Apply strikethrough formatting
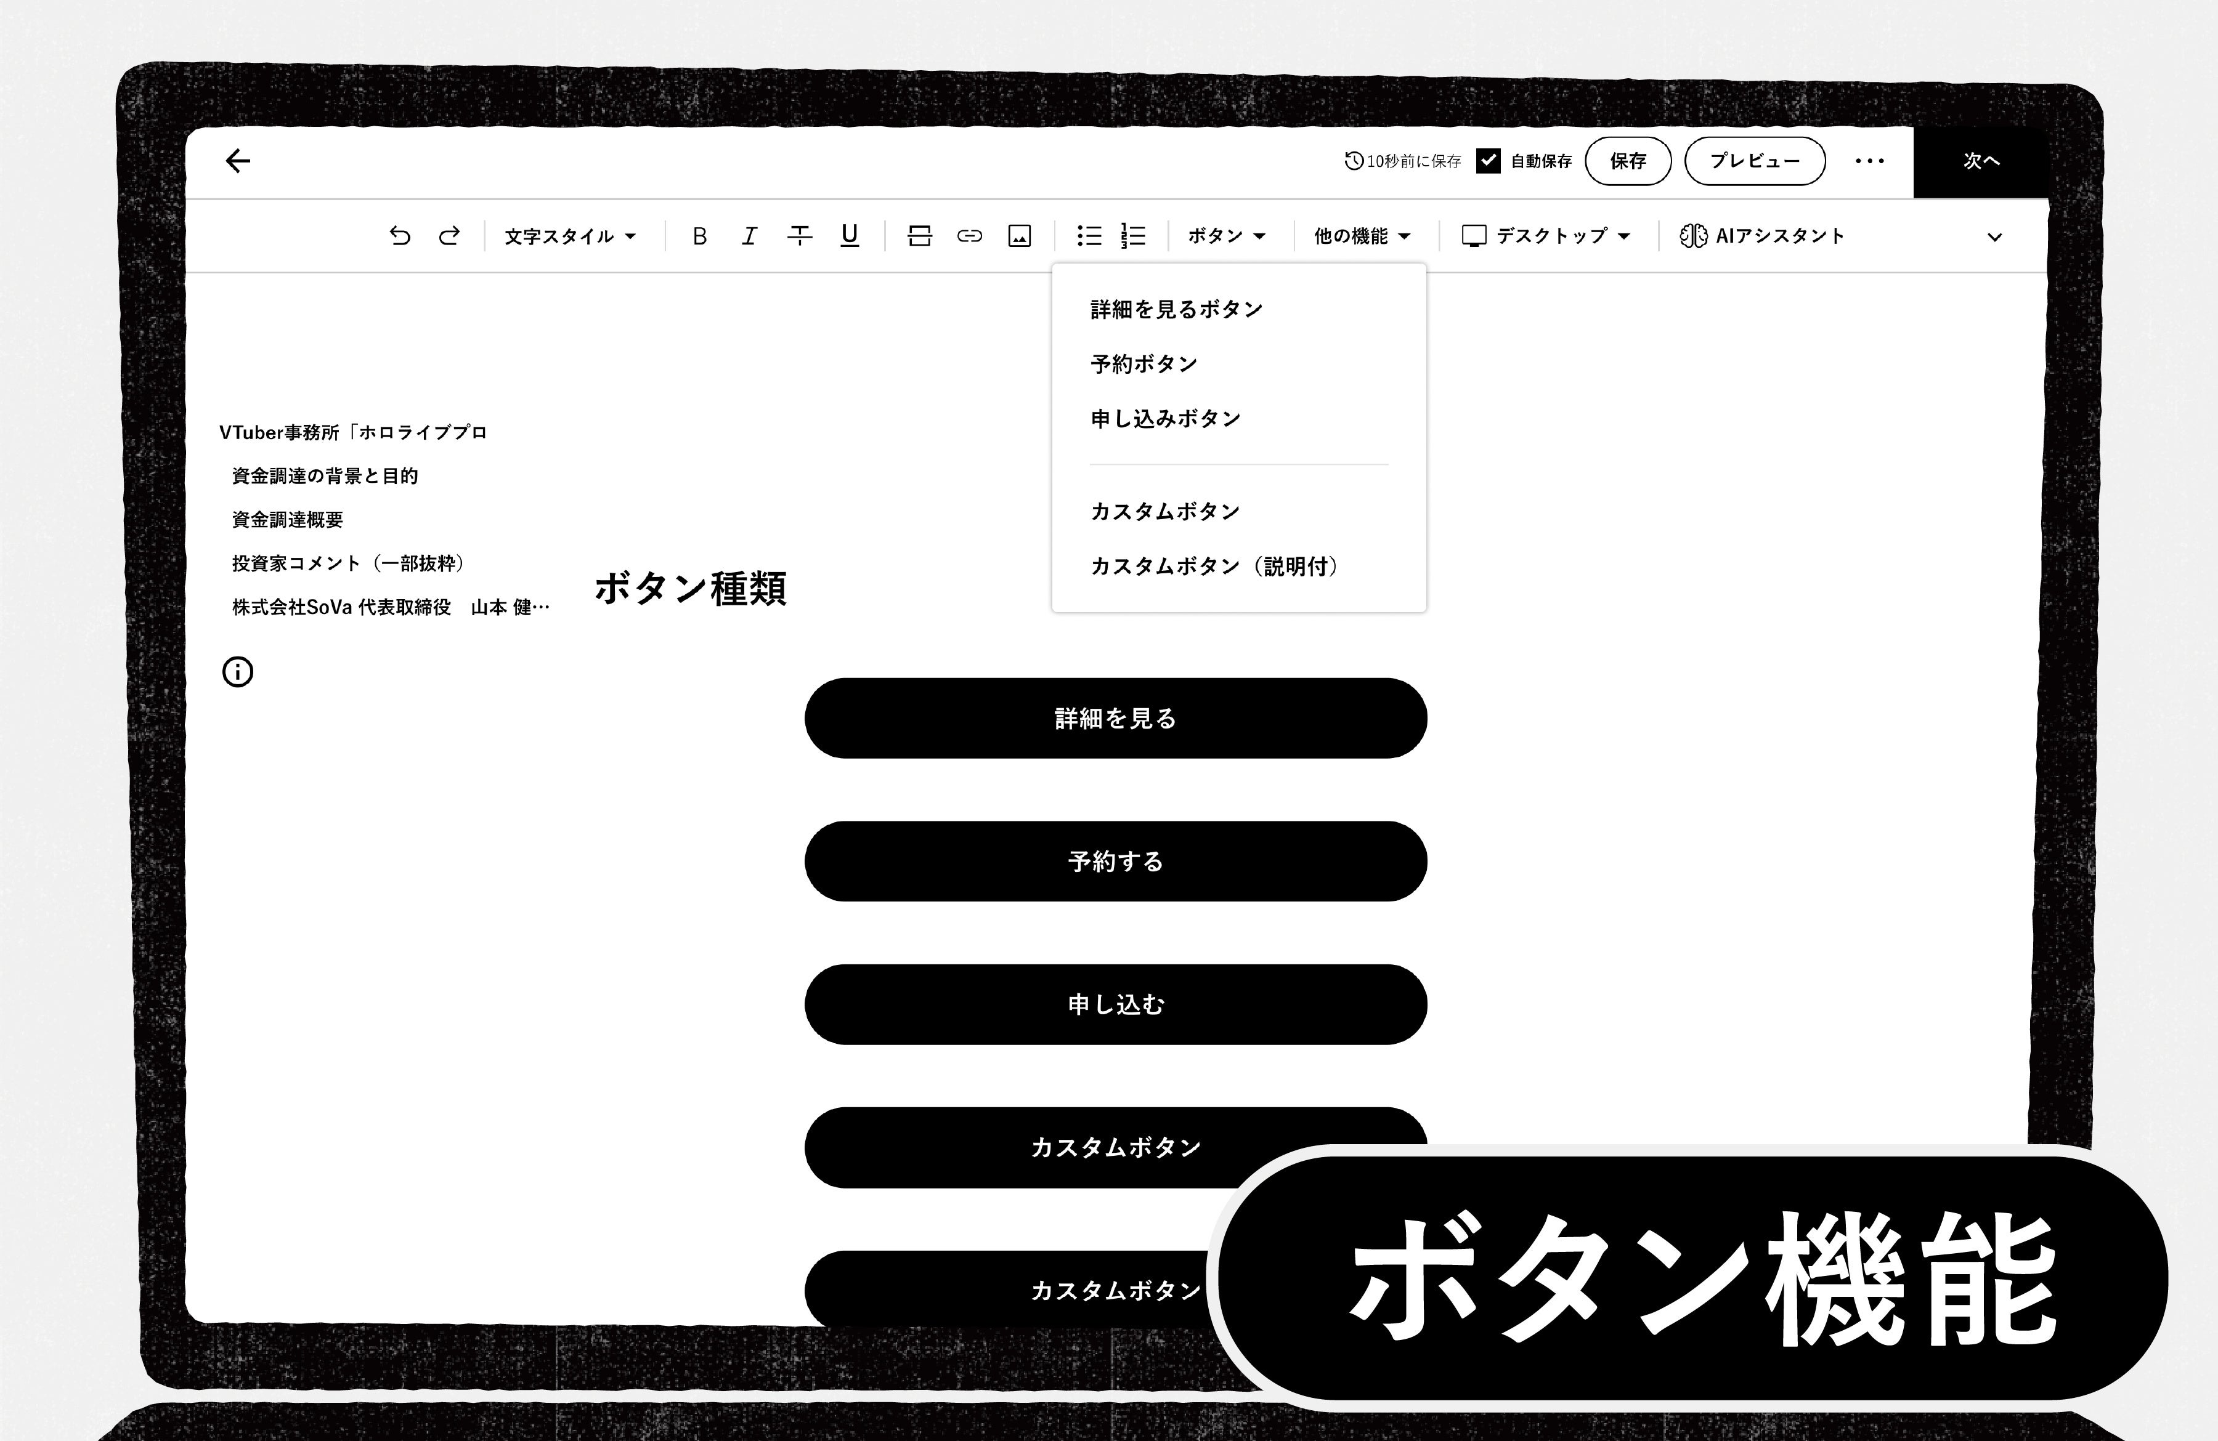Viewport: 2218px width, 1441px height. [798, 236]
